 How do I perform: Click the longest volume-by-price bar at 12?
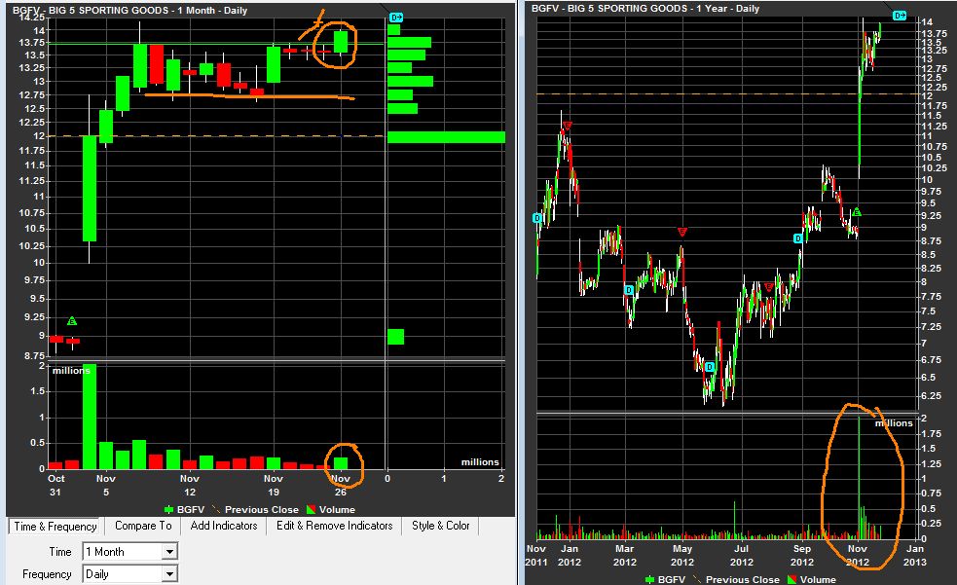446,137
